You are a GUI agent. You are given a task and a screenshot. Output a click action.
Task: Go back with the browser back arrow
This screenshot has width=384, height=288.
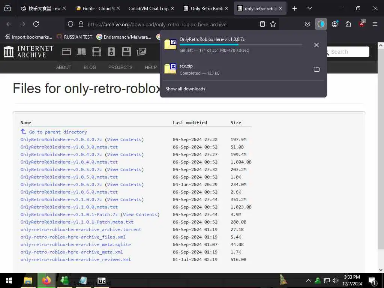pos(9,24)
